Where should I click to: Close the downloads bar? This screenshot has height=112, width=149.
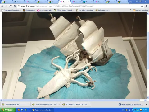click(x=146, y=105)
